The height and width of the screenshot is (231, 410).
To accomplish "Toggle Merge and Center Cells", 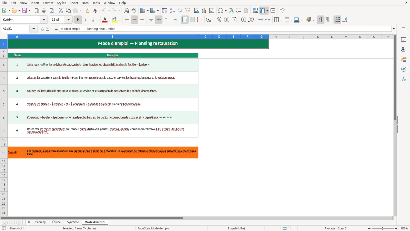I will point(185,20).
